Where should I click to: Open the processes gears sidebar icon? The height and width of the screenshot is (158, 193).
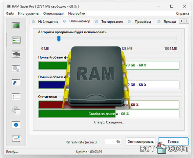tap(16, 68)
